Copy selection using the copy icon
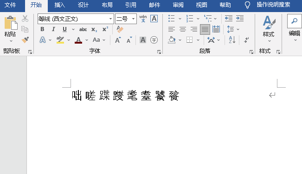 [25, 29]
